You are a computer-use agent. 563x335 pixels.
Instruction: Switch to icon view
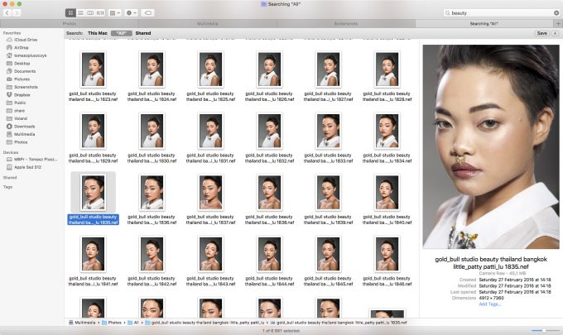70,13
